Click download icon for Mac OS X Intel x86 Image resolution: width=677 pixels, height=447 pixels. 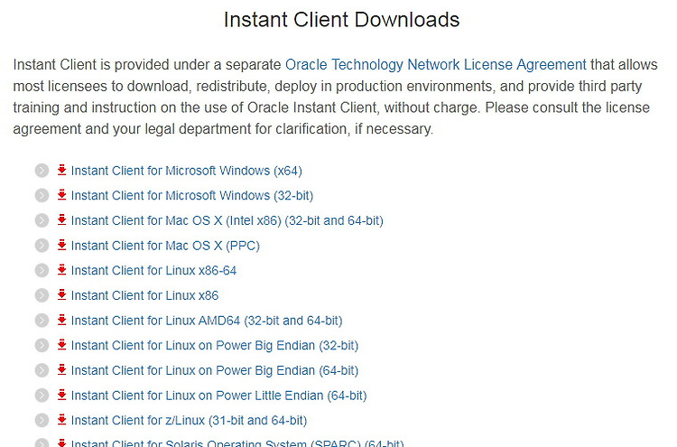tap(61, 219)
